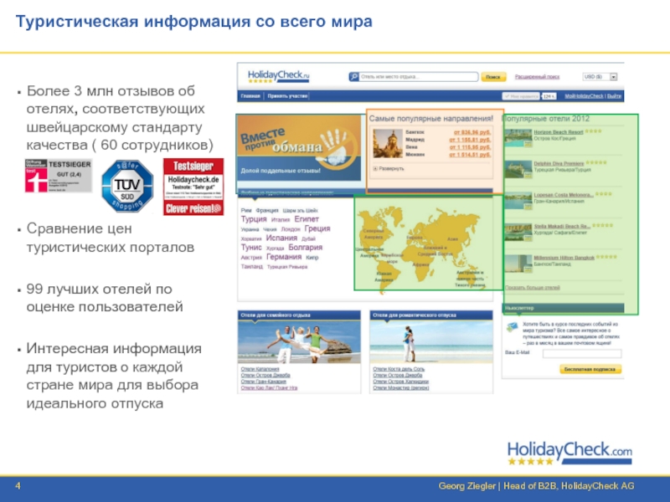The image size is (670, 502).
Task: Click Азия on the world map
Action: click(452, 239)
